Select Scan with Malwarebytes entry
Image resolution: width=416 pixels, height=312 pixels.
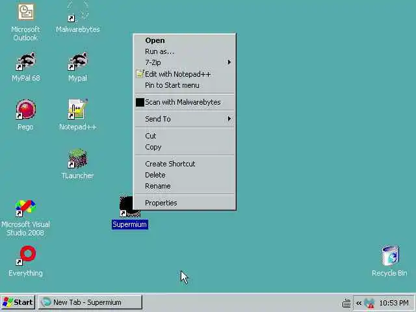pyautogui.click(x=185, y=102)
